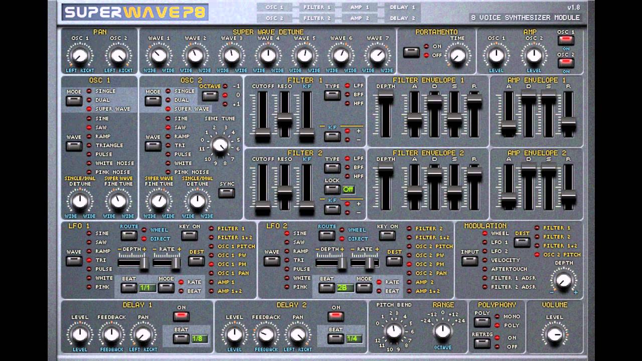Click the Filter 2 lock Off display
642x361 pixels.
(x=348, y=190)
